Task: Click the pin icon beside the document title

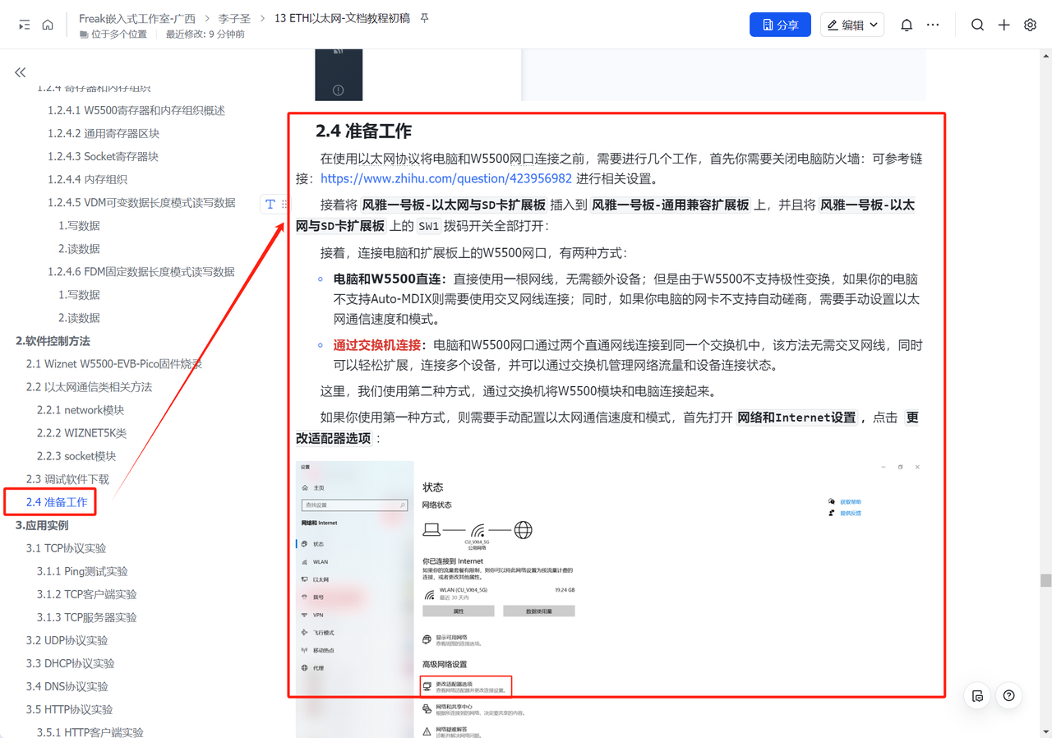Action: [425, 18]
